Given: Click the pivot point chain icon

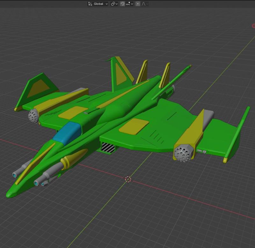Looking at the screenshot, I should pos(113,4).
